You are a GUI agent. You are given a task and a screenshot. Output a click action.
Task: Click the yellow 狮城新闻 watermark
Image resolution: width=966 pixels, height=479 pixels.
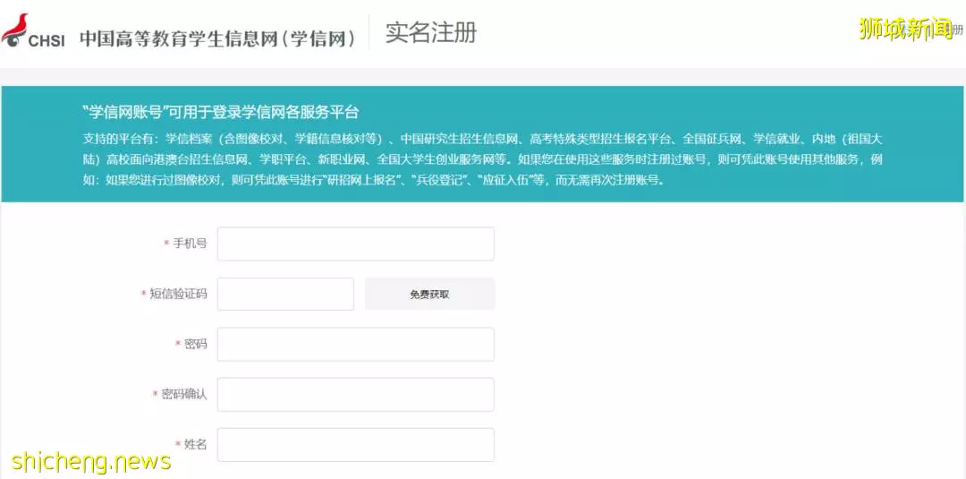tap(905, 29)
